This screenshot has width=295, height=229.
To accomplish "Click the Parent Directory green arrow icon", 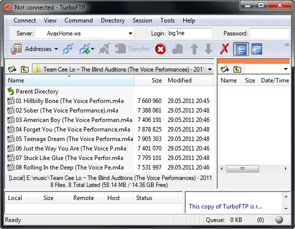I will [11, 91].
